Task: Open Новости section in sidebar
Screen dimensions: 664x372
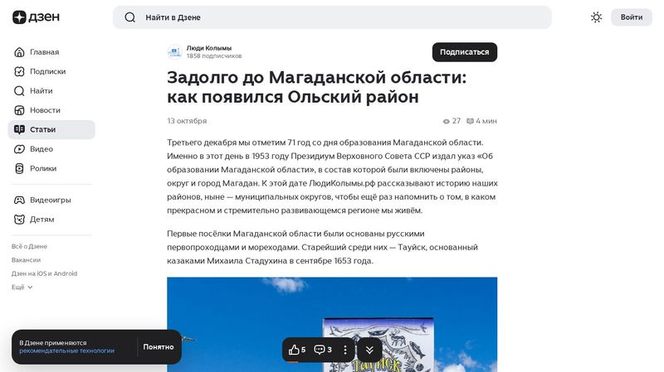Action: click(x=45, y=110)
